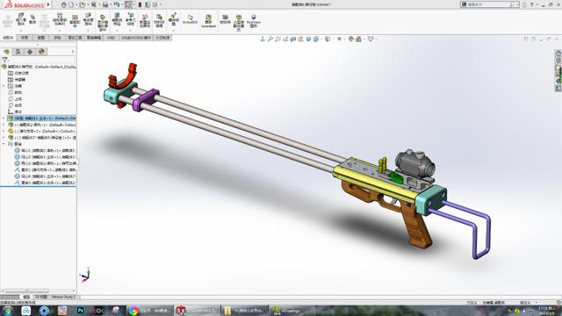Open the SOLIDWORKS add-ins command tab
The image size is (562, 316).
[x=136, y=38]
